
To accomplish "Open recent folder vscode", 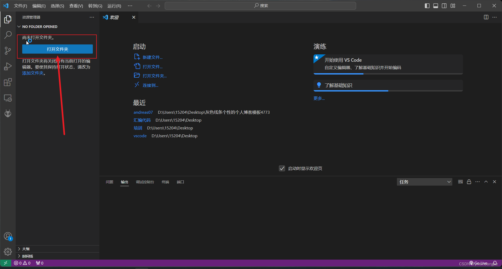I will pos(140,136).
